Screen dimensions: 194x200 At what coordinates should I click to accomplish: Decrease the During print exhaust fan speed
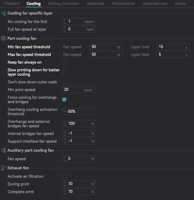[65, 185]
